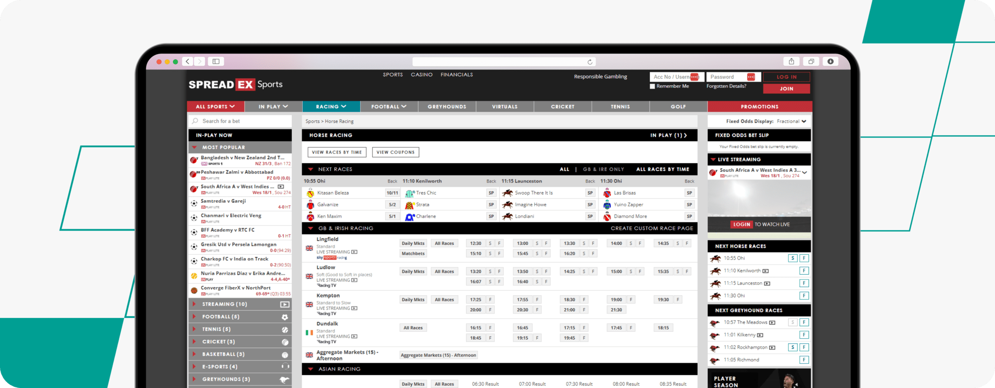This screenshot has width=995, height=388.
Task: Focus the Search for a bet field
Action: point(240,121)
